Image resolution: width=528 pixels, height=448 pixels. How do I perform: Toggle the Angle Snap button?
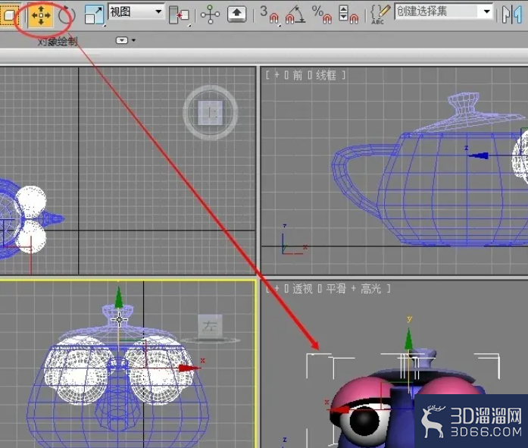(x=295, y=14)
